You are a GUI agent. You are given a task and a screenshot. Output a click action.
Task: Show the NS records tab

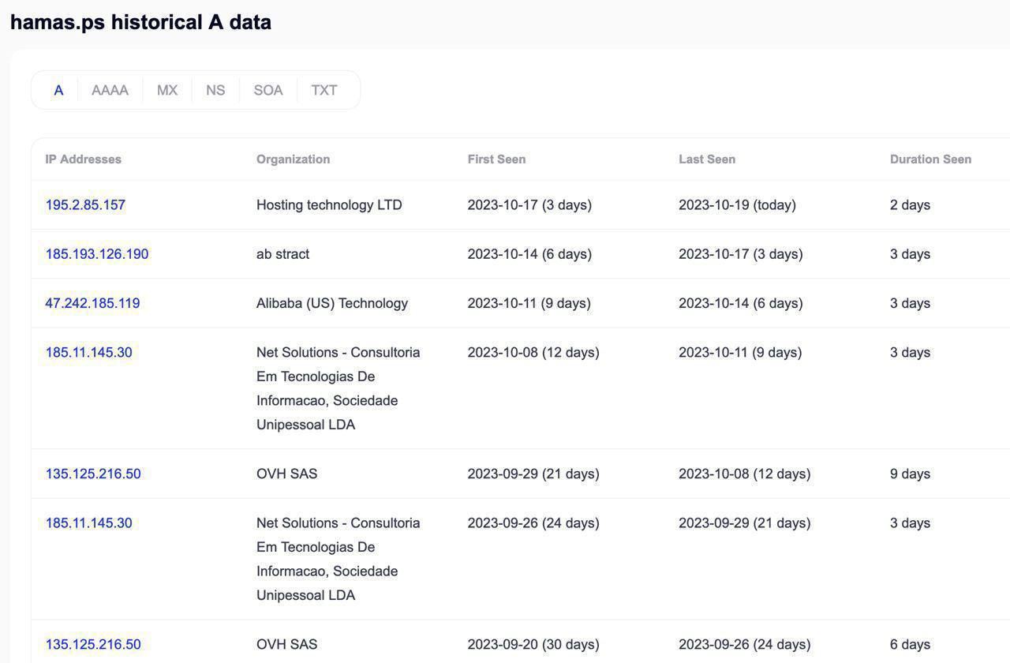[215, 90]
